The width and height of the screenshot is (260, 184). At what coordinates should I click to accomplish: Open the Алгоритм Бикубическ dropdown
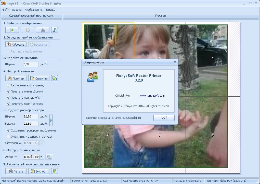click(x=41, y=157)
